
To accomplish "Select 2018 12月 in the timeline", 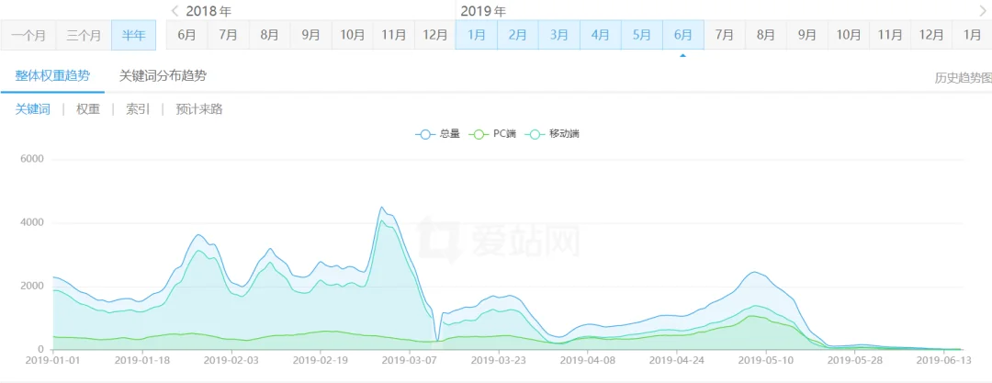I will point(434,35).
